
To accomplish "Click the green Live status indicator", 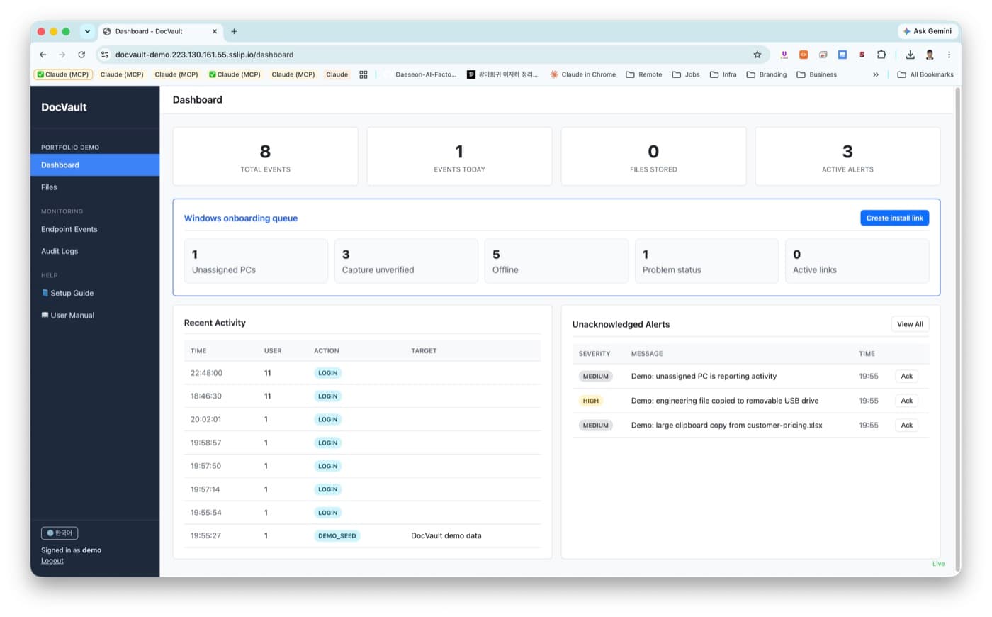I will coord(938,564).
